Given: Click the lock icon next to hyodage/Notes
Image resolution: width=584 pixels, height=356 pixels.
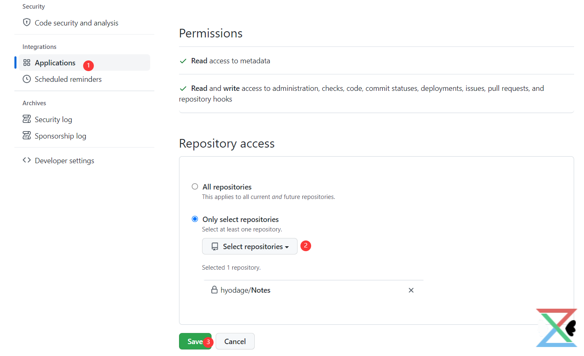Looking at the screenshot, I should coord(214,290).
